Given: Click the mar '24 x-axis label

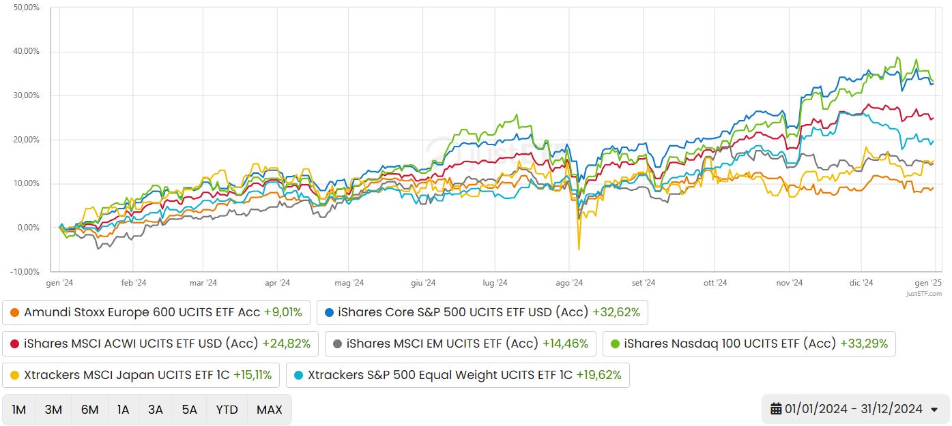Looking at the screenshot, I should 203,282.
